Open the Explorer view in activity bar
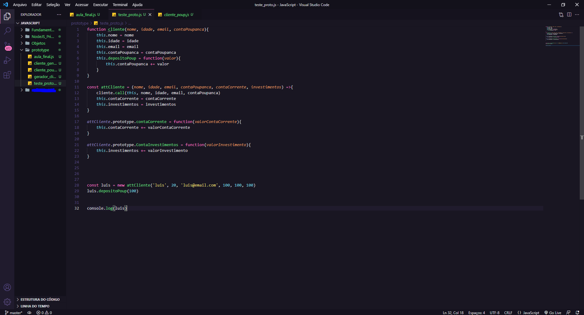 [7, 16]
